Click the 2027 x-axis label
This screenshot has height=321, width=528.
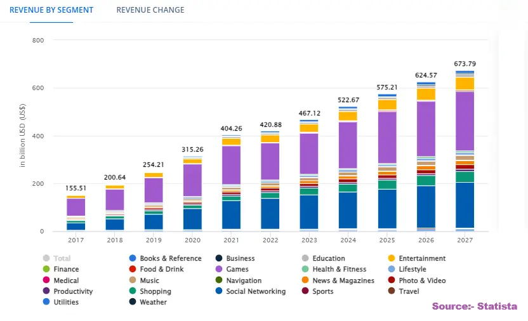tap(465, 240)
